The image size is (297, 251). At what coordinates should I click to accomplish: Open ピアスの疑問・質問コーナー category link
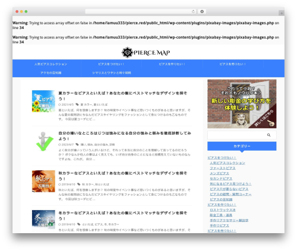point(230,194)
